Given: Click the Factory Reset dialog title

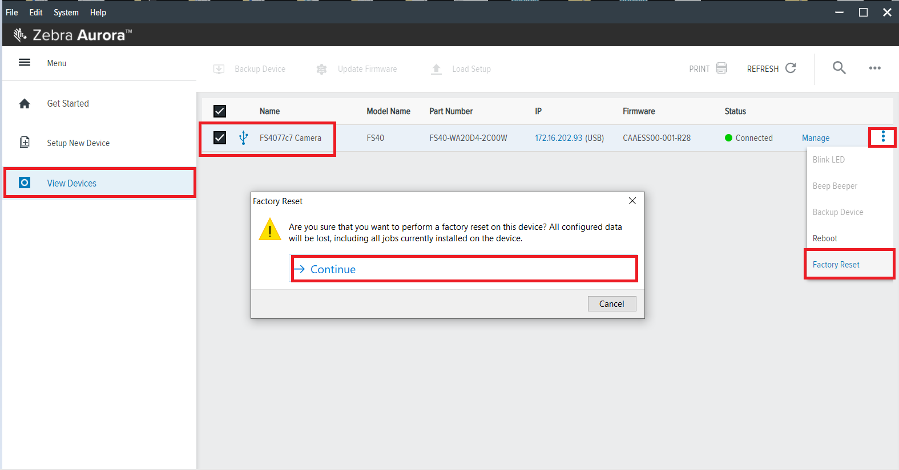Looking at the screenshot, I should [x=277, y=201].
